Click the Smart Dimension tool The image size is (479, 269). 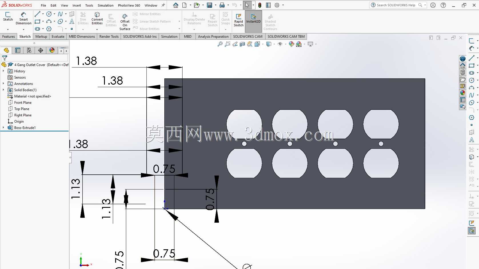click(x=23, y=19)
